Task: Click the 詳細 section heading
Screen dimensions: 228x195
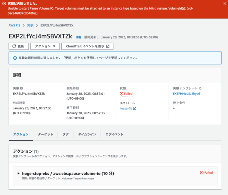Action: [x=17, y=75]
